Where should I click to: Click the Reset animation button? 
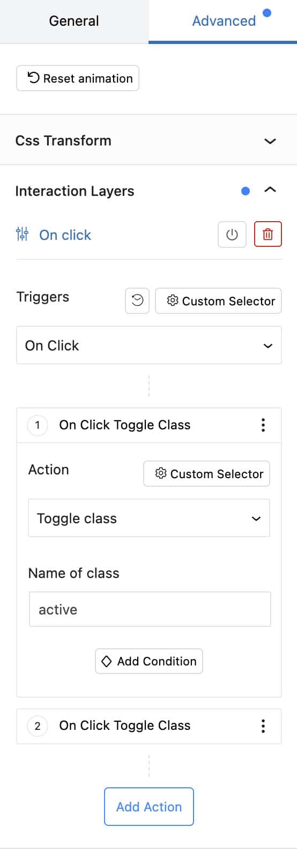tap(78, 78)
